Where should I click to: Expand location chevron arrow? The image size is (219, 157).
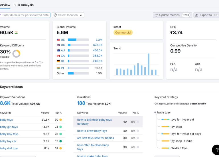coord(81,15)
